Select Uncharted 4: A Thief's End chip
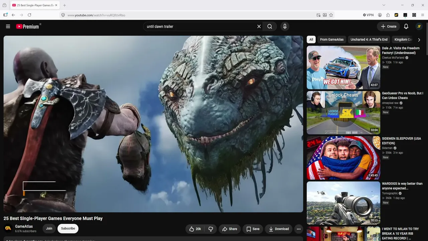This screenshot has width=428, height=241. coord(369,39)
